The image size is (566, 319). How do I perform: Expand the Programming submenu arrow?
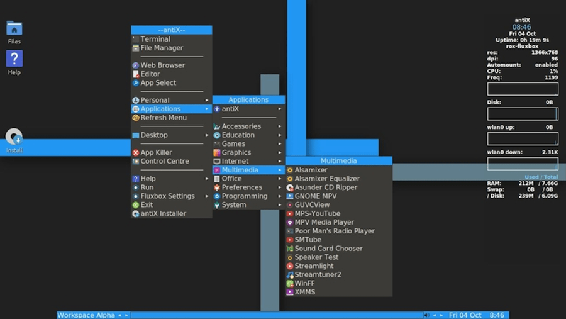(280, 196)
